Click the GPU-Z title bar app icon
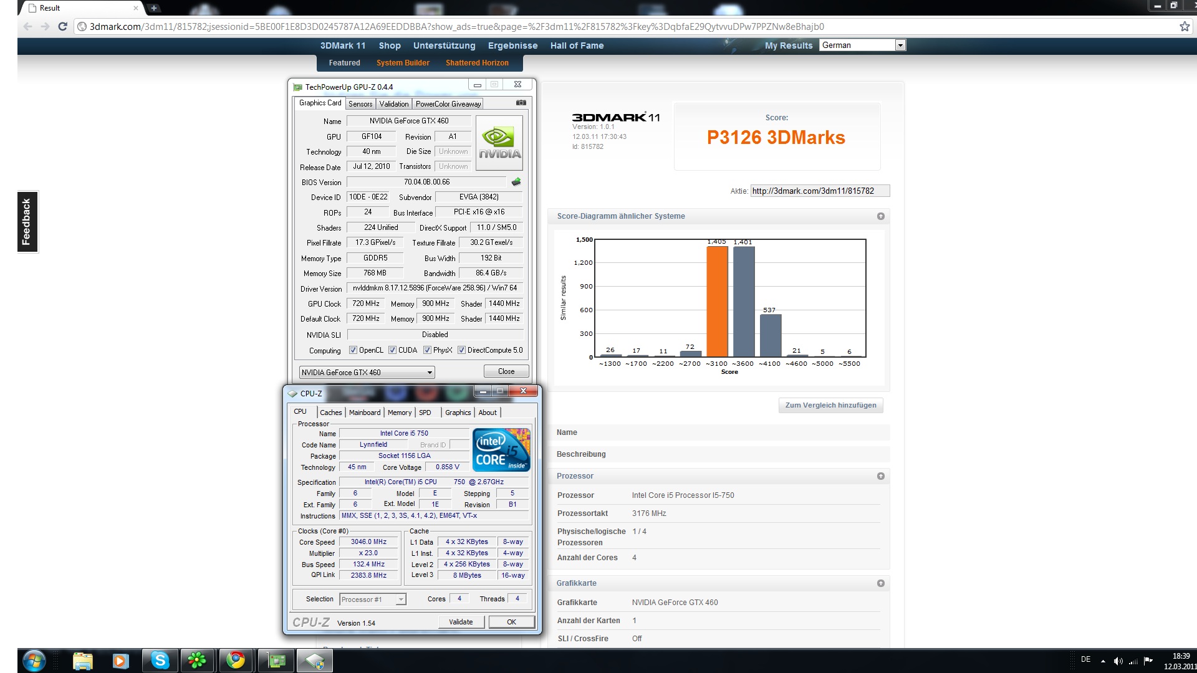The width and height of the screenshot is (1197, 673). coord(298,87)
